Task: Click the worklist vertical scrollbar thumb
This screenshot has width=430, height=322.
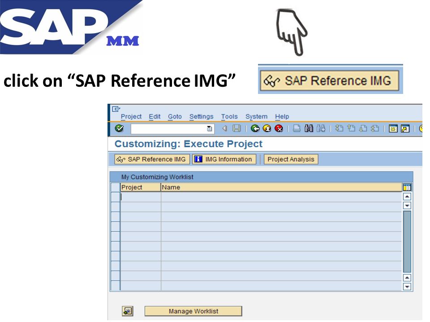Action: pyautogui.click(x=407, y=241)
